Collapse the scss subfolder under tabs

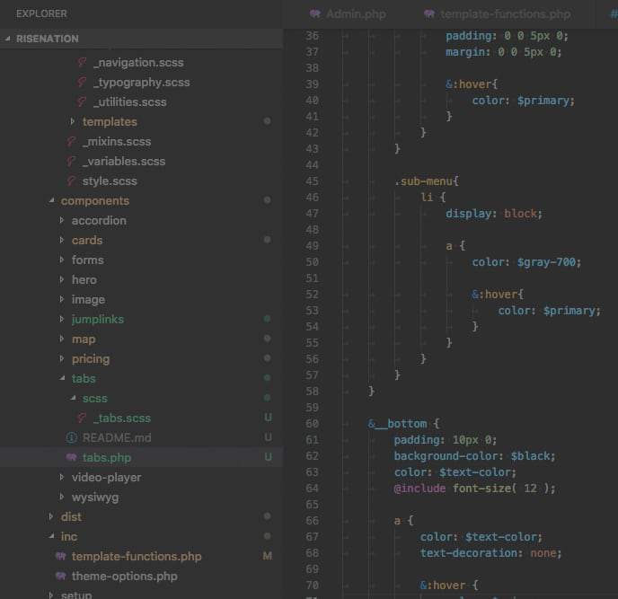74,398
